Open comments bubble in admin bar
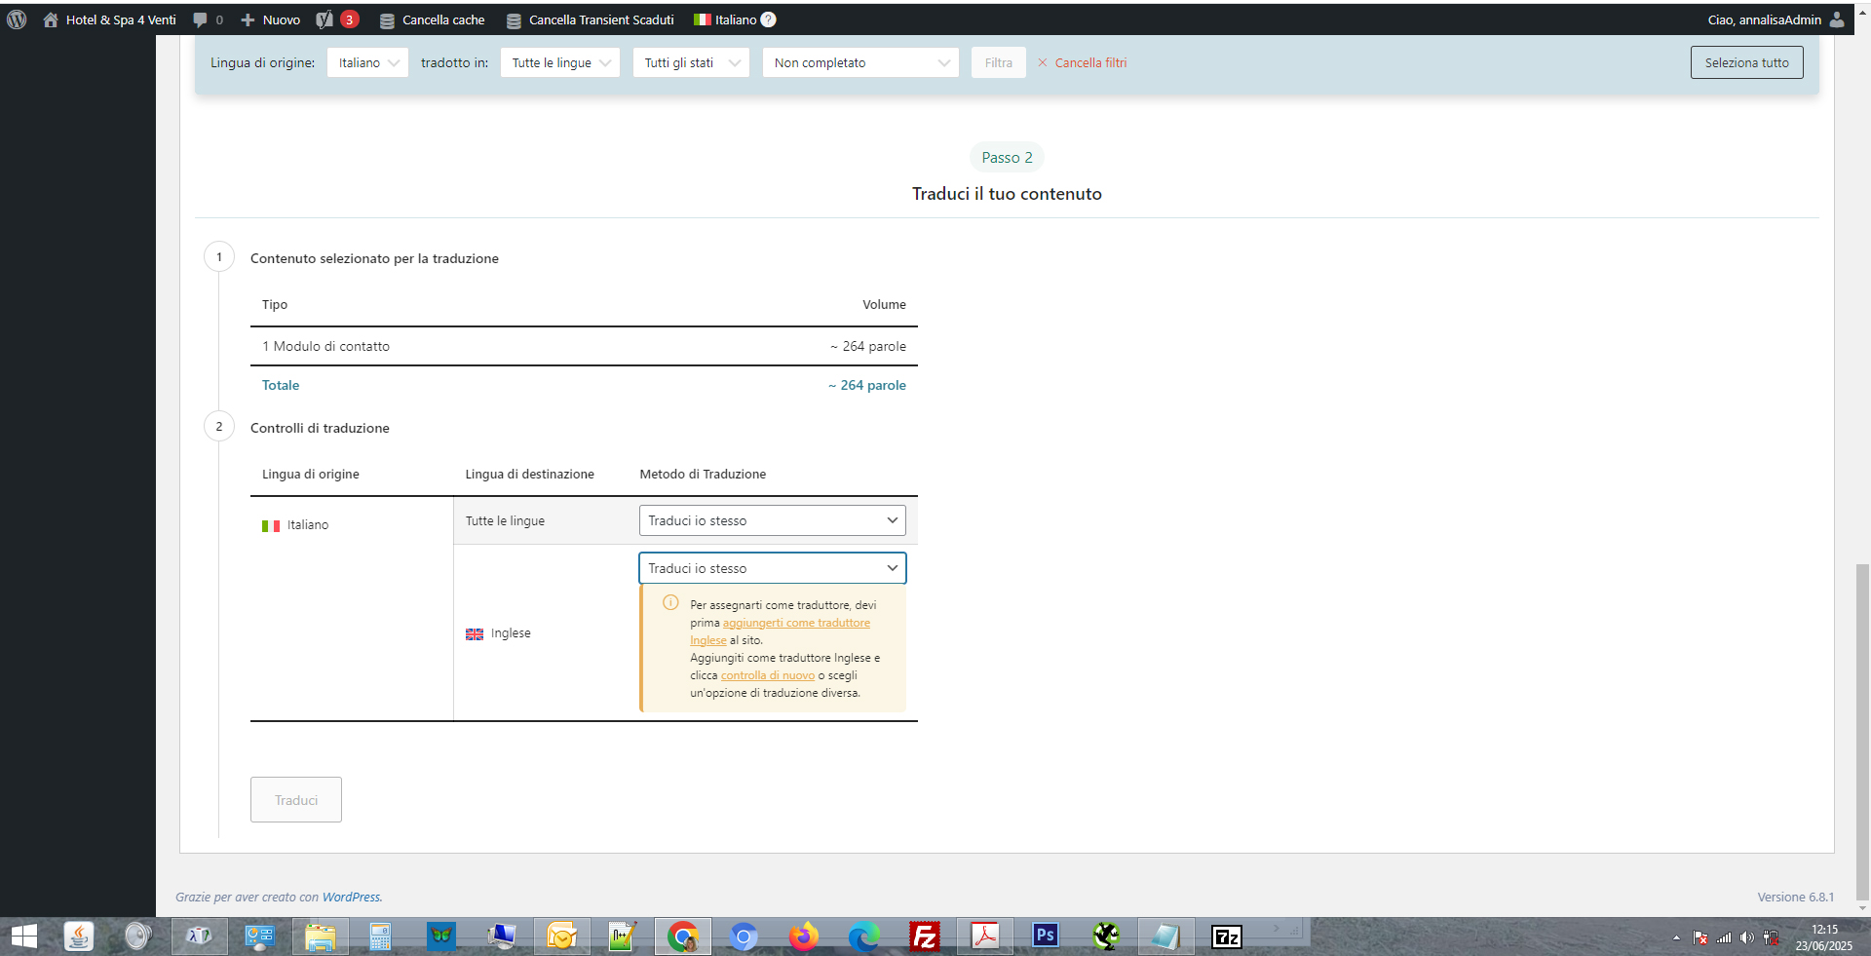 point(208,19)
